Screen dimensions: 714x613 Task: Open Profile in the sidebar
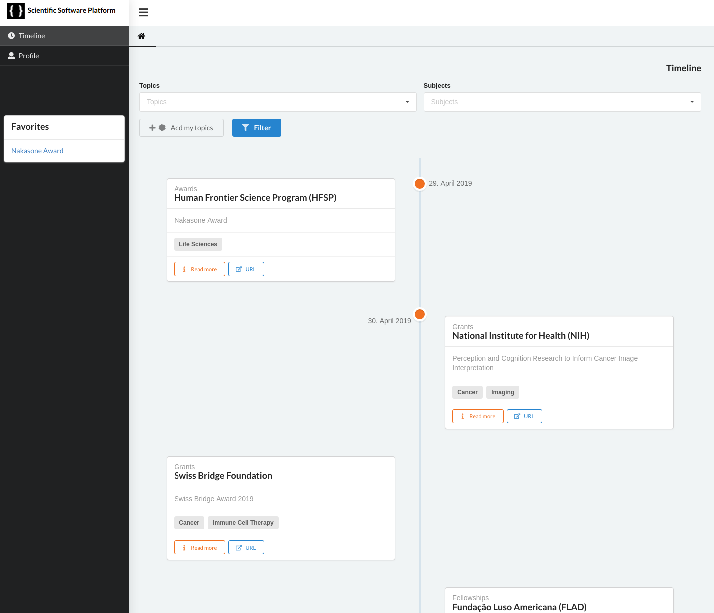pyautogui.click(x=64, y=56)
